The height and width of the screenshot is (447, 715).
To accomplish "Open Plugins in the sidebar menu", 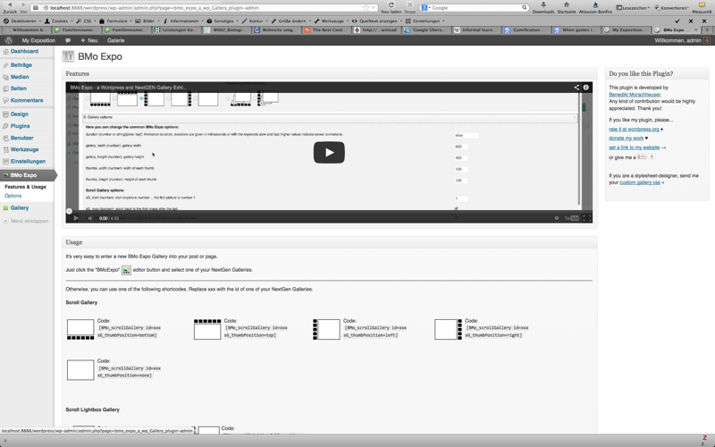I will [x=20, y=126].
